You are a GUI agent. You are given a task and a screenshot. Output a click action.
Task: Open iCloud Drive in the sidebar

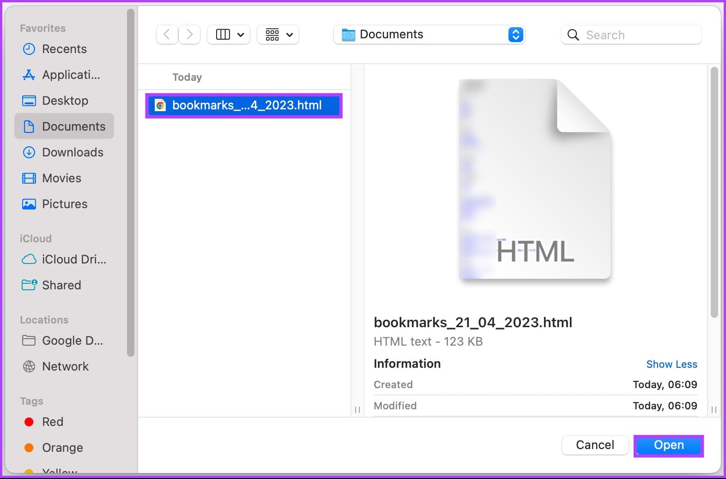[x=64, y=259]
